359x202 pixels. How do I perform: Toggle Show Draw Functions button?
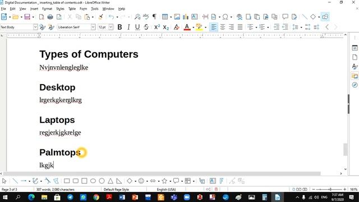click(325, 17)
